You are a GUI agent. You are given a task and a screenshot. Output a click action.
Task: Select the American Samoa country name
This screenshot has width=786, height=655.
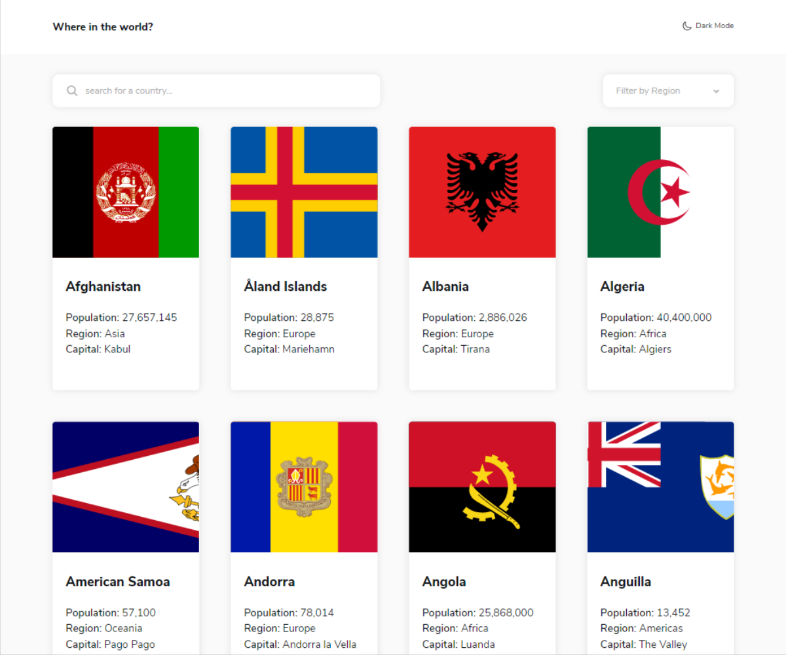(118, 582)
